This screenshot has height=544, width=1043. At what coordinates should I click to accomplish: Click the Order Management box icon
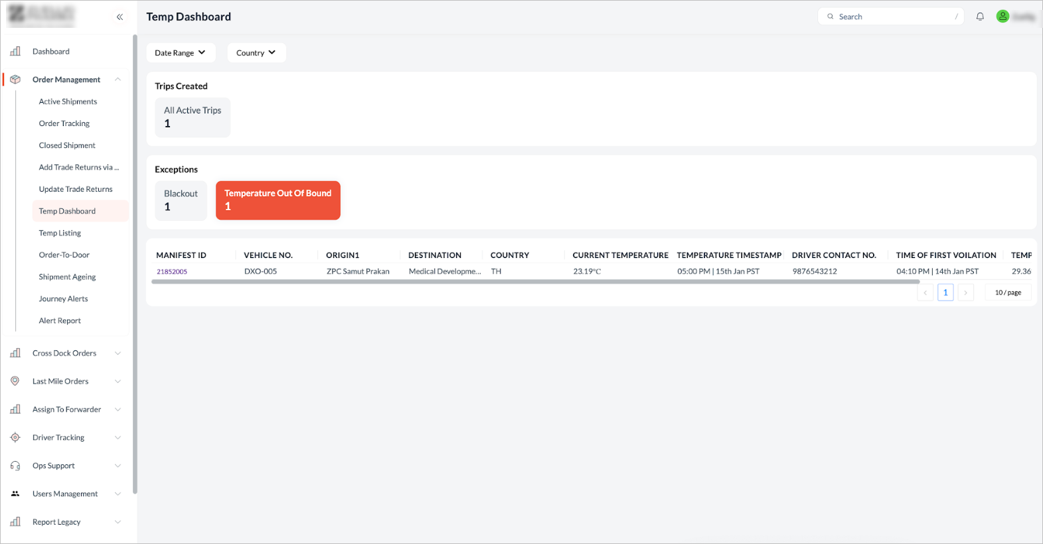click(x=15, y=80)
